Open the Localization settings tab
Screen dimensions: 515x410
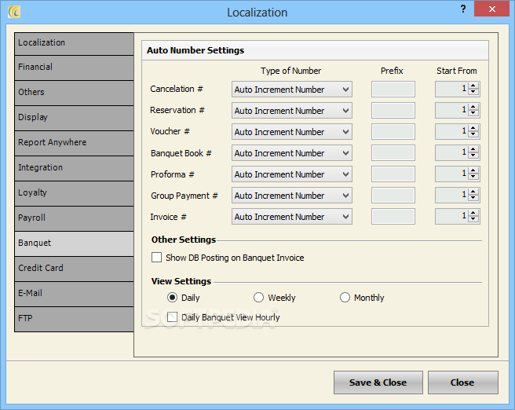tap(75, 44)
